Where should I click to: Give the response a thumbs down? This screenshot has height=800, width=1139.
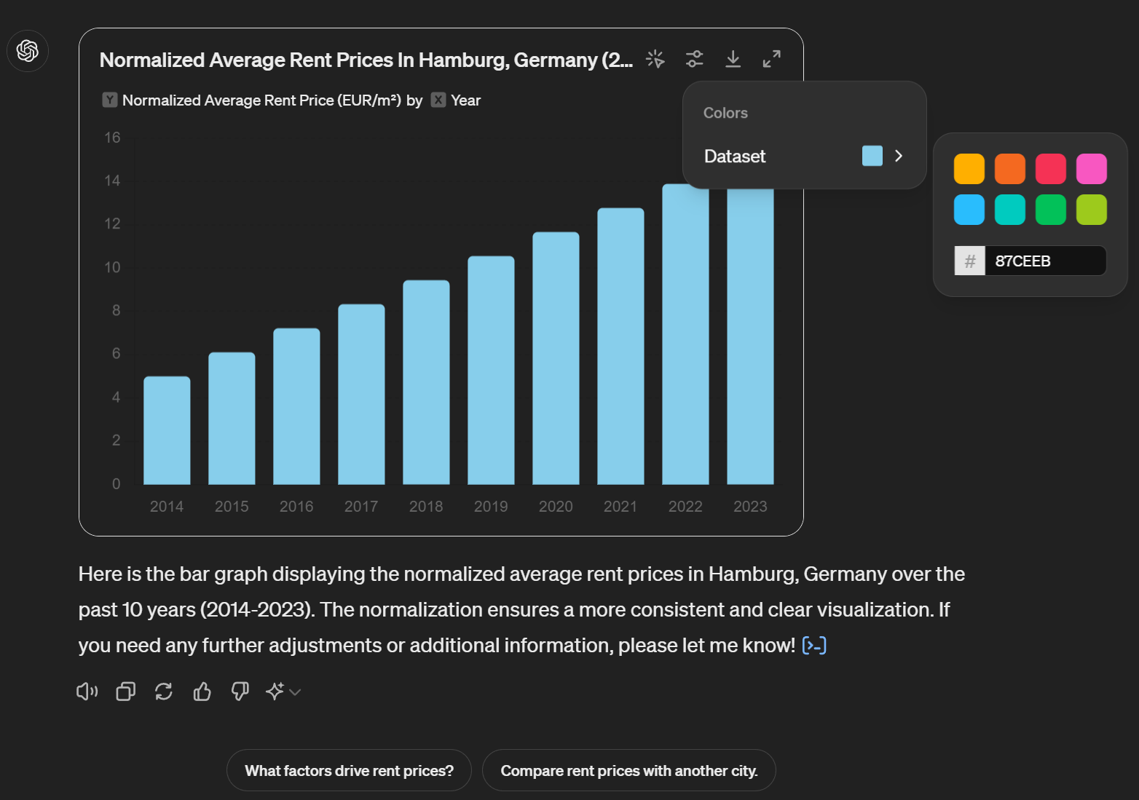pyautogui.click(x=240, y=692)
